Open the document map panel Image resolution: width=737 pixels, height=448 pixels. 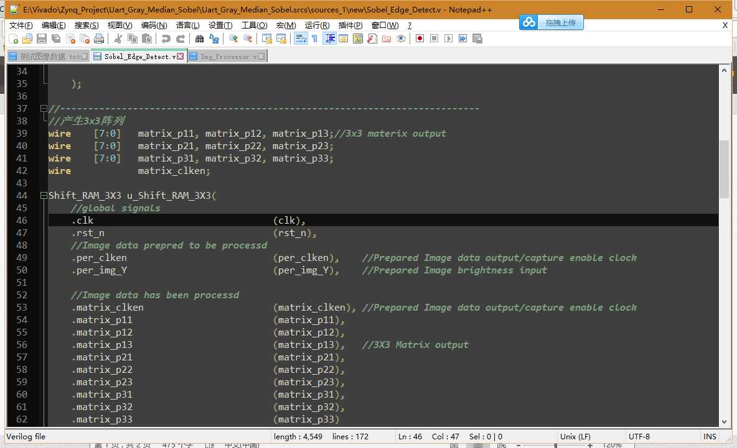(x=358, y=39)
